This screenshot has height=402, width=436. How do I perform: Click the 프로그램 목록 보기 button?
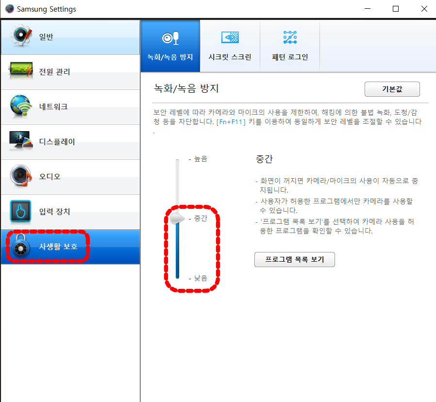294,259
